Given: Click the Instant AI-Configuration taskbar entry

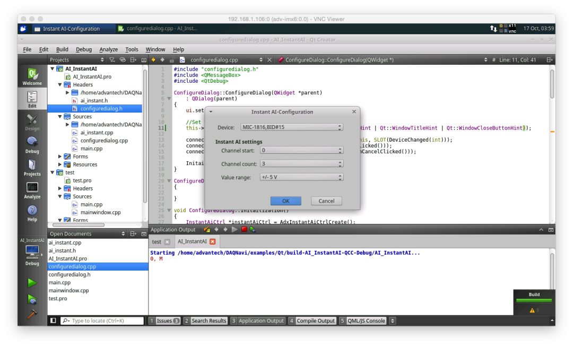Looking at the screenshot, I should pyautogui.click(x=71, y=29).
